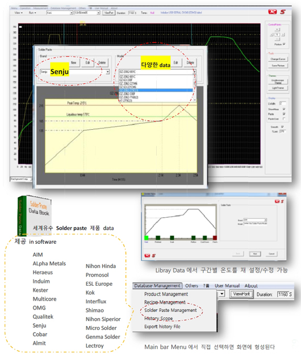Screen dimensions: 301x356
Task: Click the Model text field in wizard dialog
Action: pyautogui.click(x=255, y=224)
